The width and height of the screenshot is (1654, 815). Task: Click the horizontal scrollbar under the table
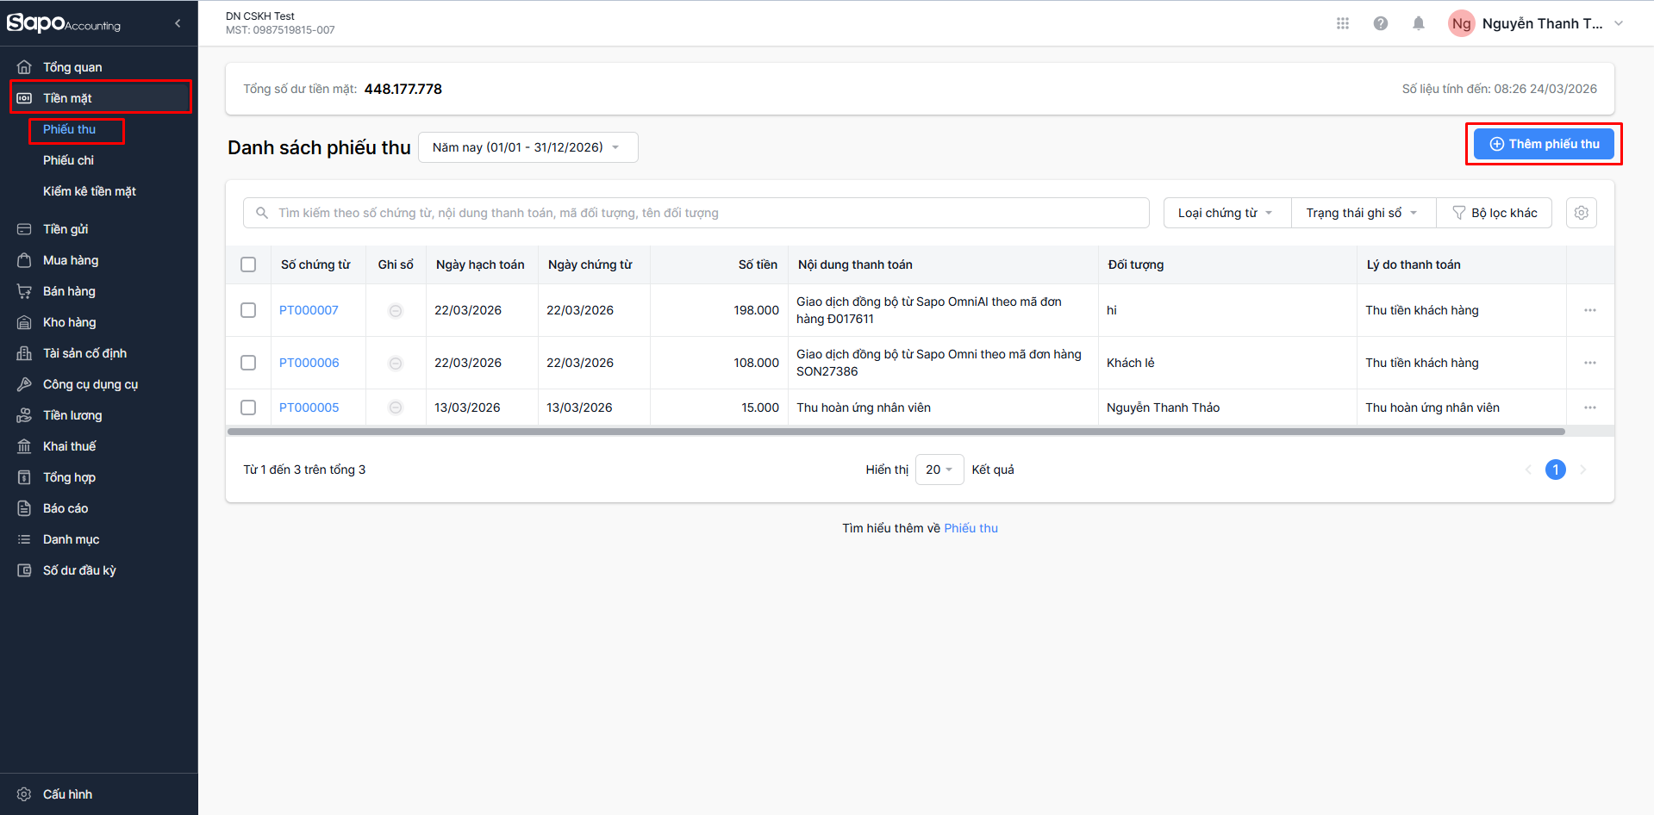point(896,432)
